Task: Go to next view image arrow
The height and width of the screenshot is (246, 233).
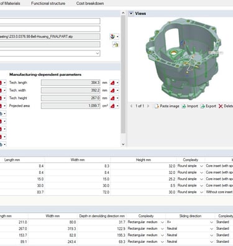Action: pyautogui.click(x=148, y=106)
